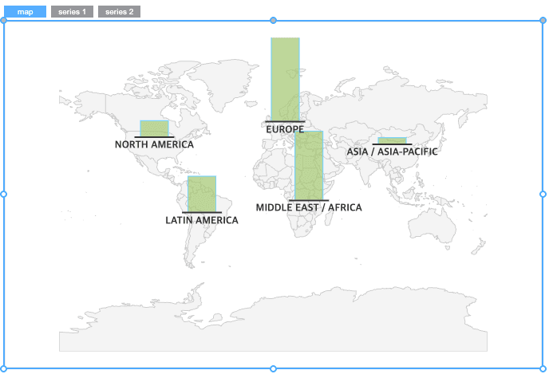Click the ASIA / ASIA-PACIFIC label
Image resolution: width=549 pixels, height=374 pixels.
[392, 152]
